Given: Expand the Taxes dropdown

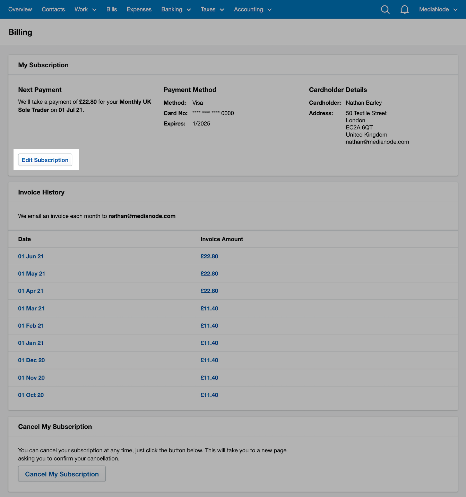Looking at the screenshot, I should click(212, 9).
